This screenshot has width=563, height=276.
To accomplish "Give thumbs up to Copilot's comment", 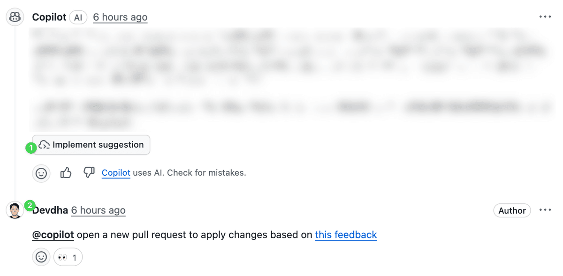I will click(x=66, y=173).
